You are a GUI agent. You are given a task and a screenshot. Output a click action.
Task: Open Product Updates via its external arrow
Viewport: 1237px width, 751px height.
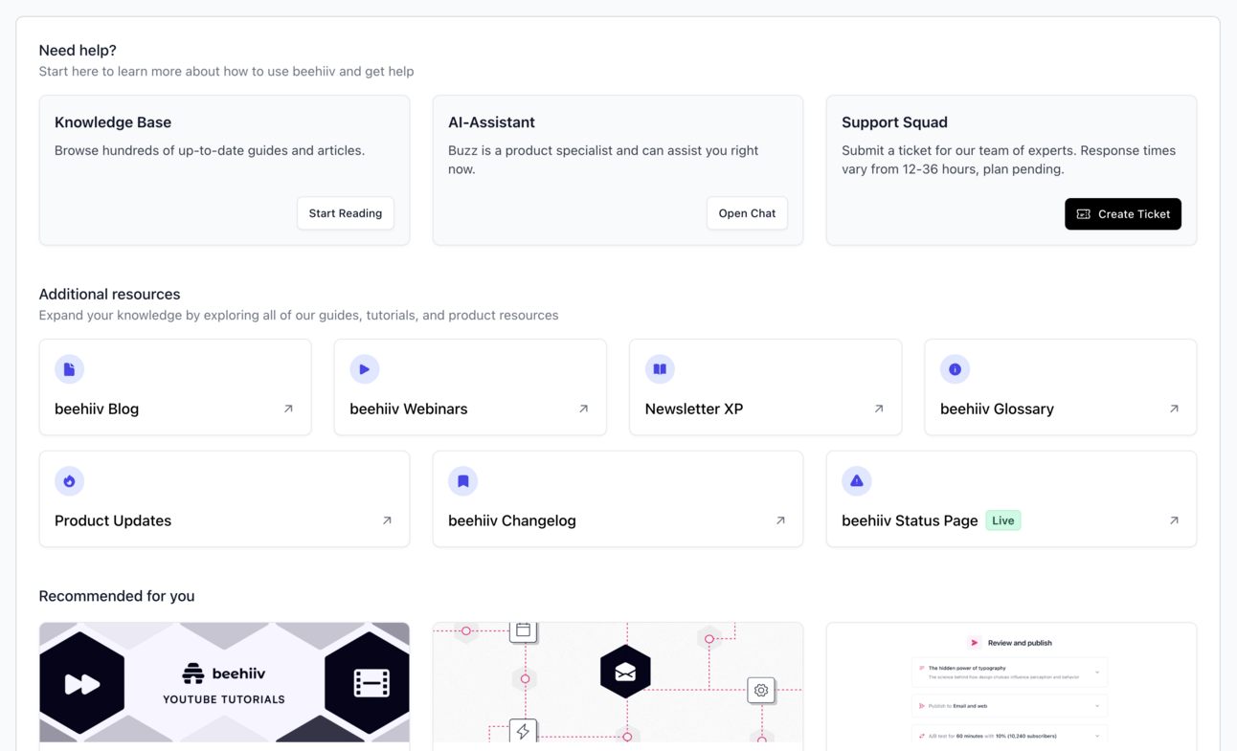(387, 520)
